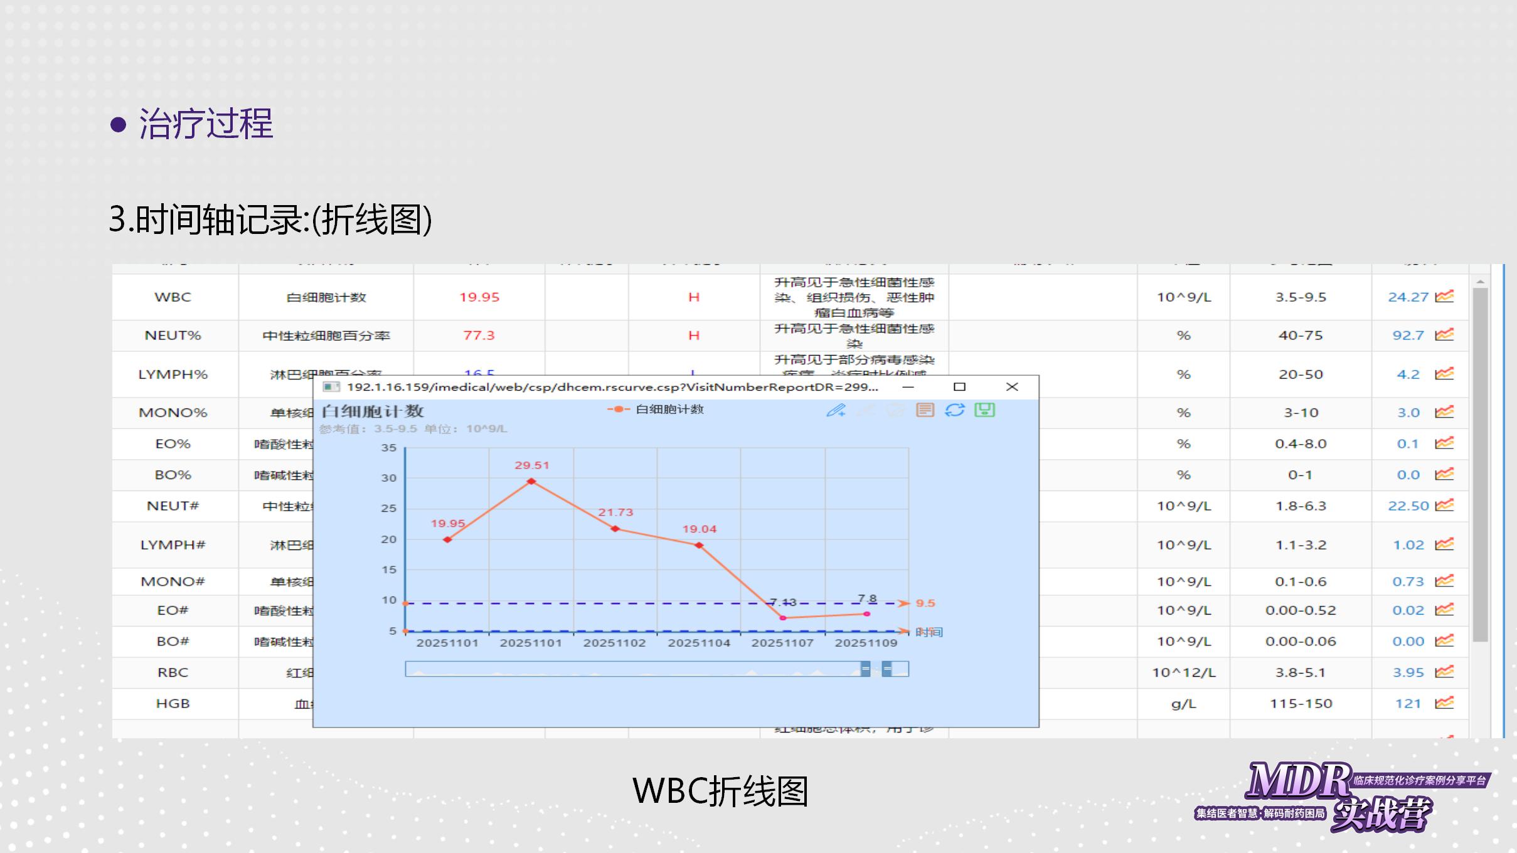Open trend chart icon in the WBC row
The width and height of the screenshot is (1517, 853).
tap(1444, 296)
